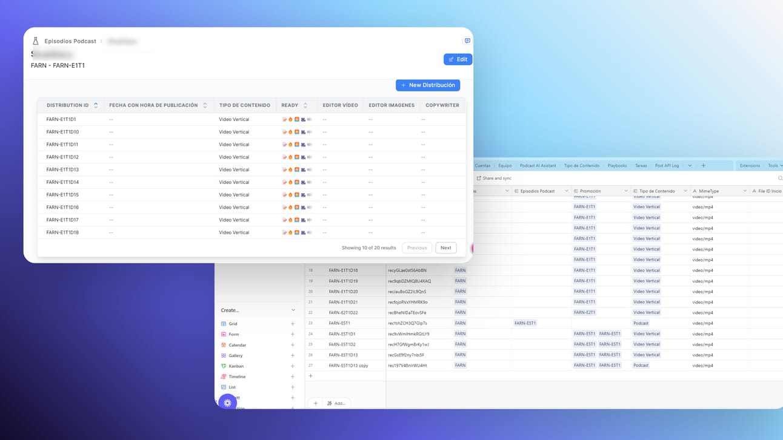This screenshot has height=440, width=783.
Task: Collapse the Create... section
Action: (293, 310)
